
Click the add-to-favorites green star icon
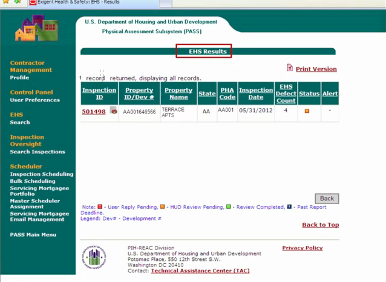pyautogui.click(x=18, y=1)
